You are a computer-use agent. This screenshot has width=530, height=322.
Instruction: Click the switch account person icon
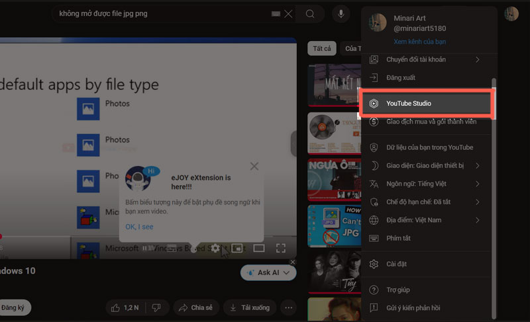click(x=374, y=60)
